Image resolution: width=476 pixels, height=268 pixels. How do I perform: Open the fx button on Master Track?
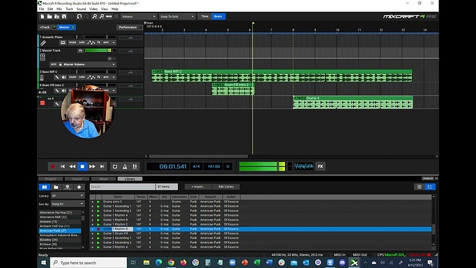click(80, 50)
